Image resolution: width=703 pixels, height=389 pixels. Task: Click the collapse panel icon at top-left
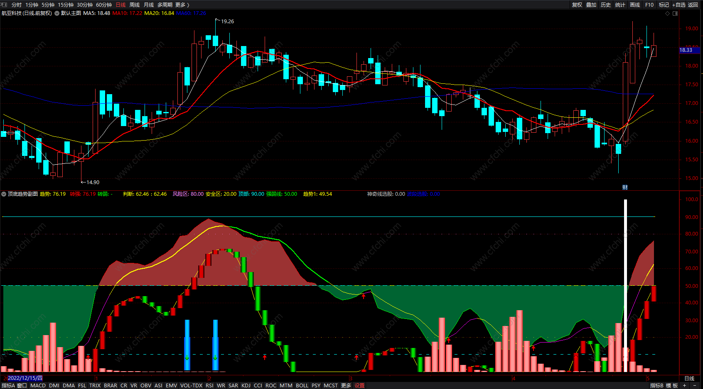click(x=4, y=5)
